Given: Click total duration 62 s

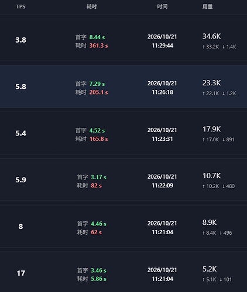Looking at the screenshot, I should (x=96, y=232).
